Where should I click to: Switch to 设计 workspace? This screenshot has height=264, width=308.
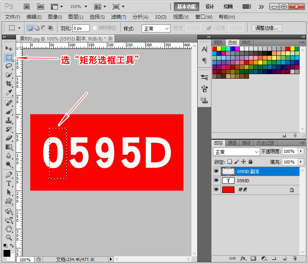[210, 6]
